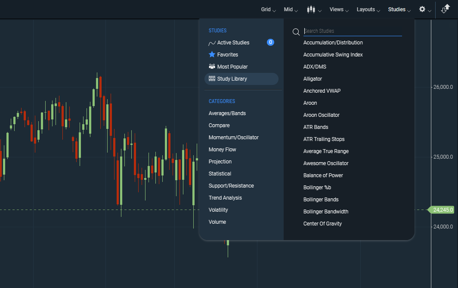Open the Views dropdown menu

[339, 9]
